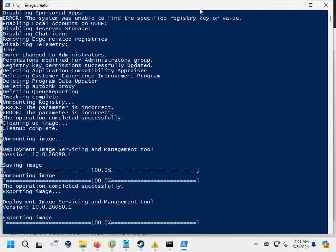
Task: Open Task View on the taskbar
Action: tap(39, 244)
